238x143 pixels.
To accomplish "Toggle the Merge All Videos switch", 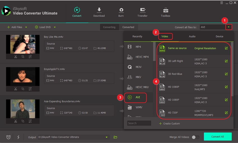I will click(195, 137).
